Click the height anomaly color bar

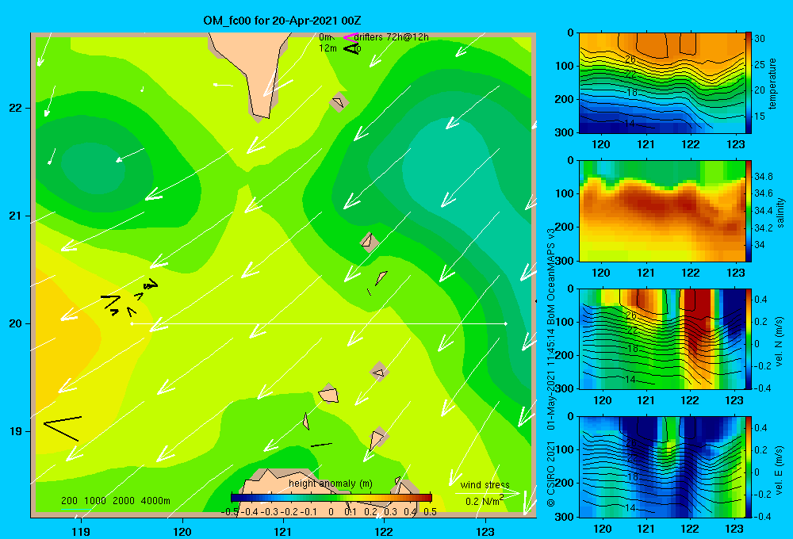(331, 498)
